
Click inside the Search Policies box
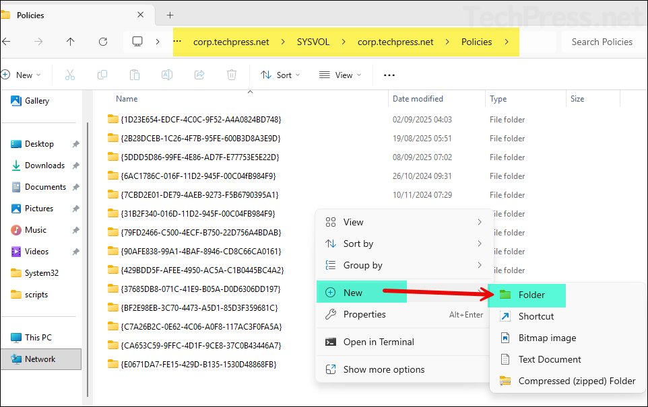[x=603, y=41]
